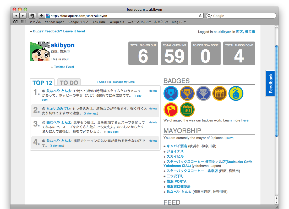The image size is (289, 209).
Task: Open the Wikipedia bookmark
Action: 117,22
